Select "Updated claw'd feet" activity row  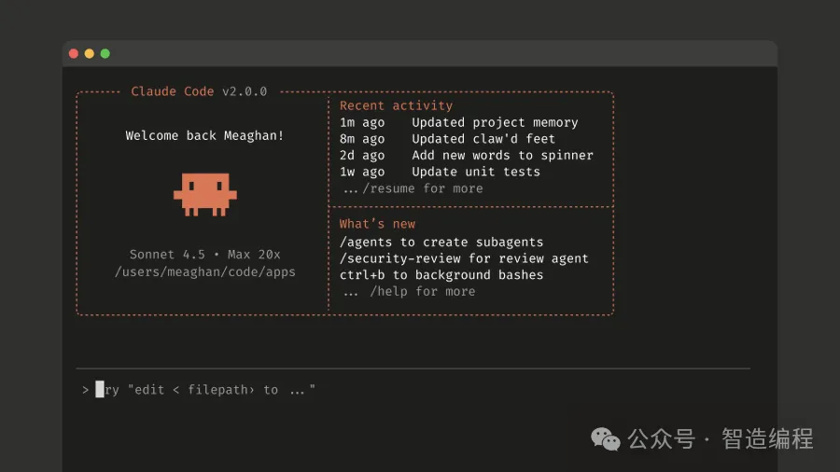click(447, 139)
